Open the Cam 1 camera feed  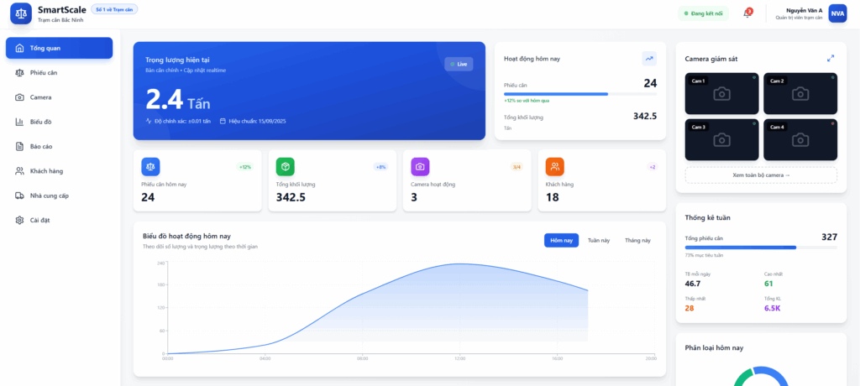[x=721, y=94]
